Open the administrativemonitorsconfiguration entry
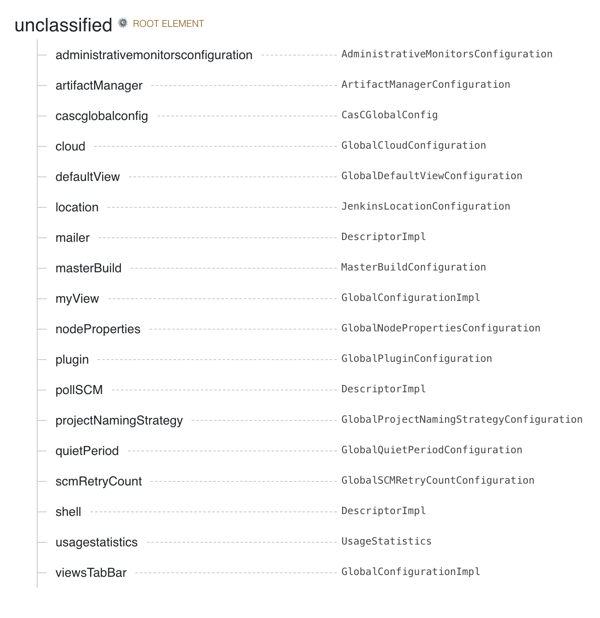This screenshot has width=600, height=618. coord(154,55)
